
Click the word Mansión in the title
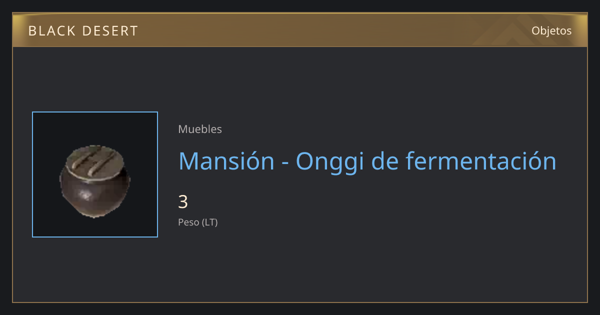point(226,161)
